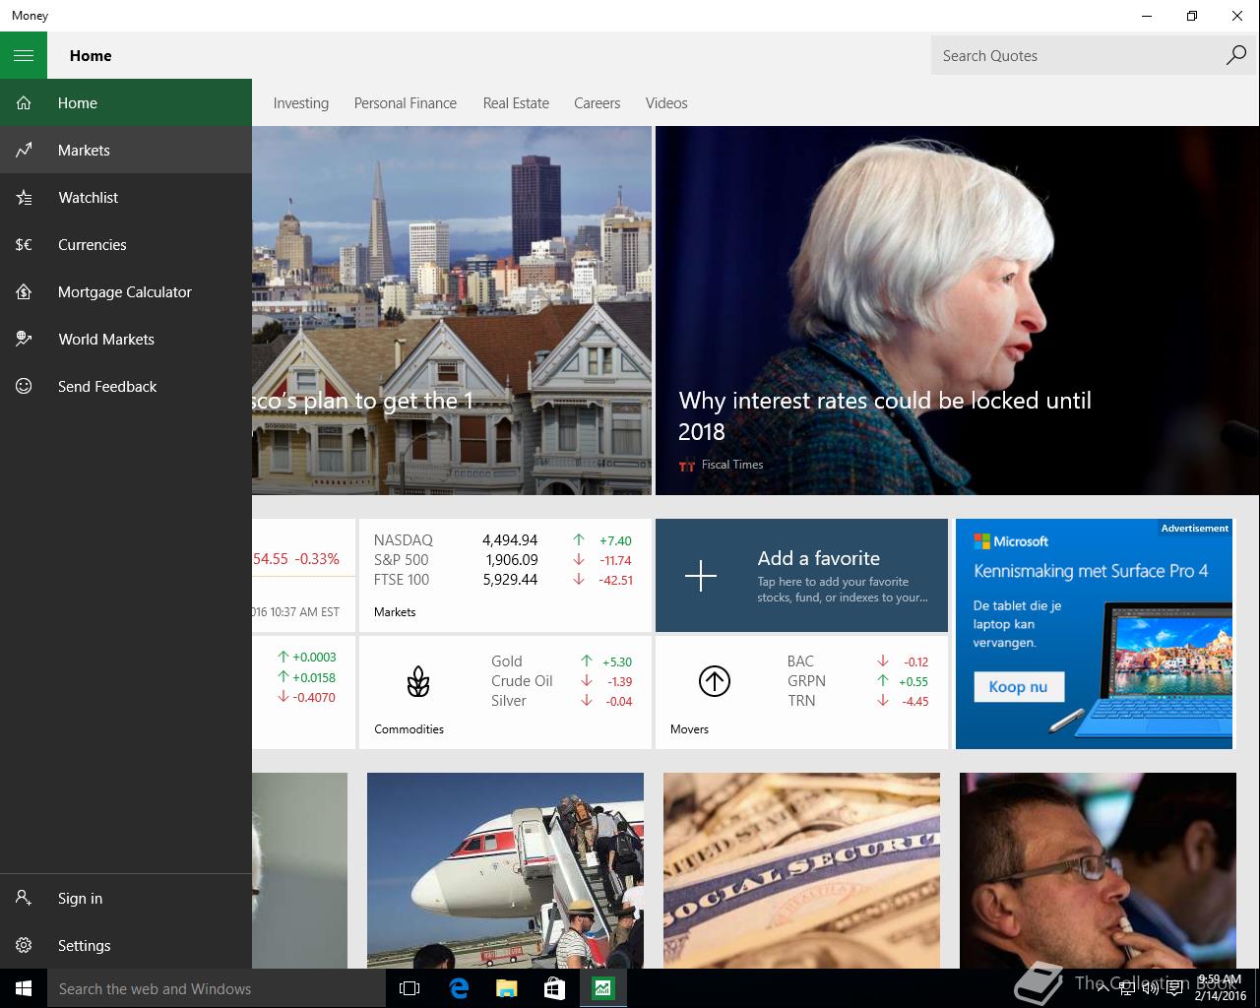Open the Real Estate tab
1260x1008 pixels.
point(516,102)
